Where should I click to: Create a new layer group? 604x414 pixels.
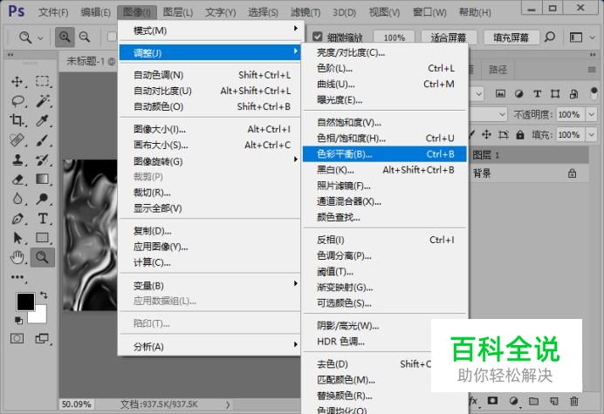point(533,401)
